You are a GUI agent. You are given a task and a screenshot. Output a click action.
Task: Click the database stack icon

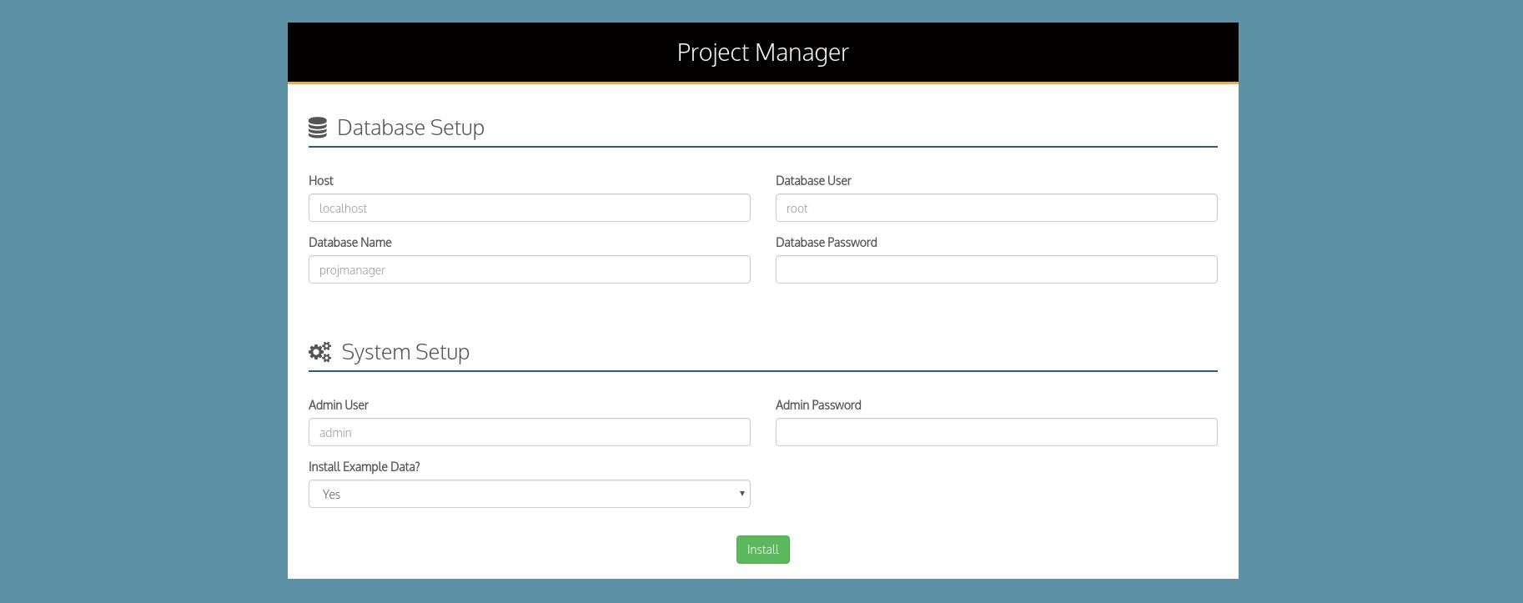click(x=318, y=128)
